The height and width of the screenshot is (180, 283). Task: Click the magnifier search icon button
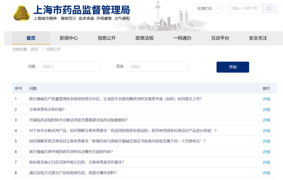tap(269, 8)
